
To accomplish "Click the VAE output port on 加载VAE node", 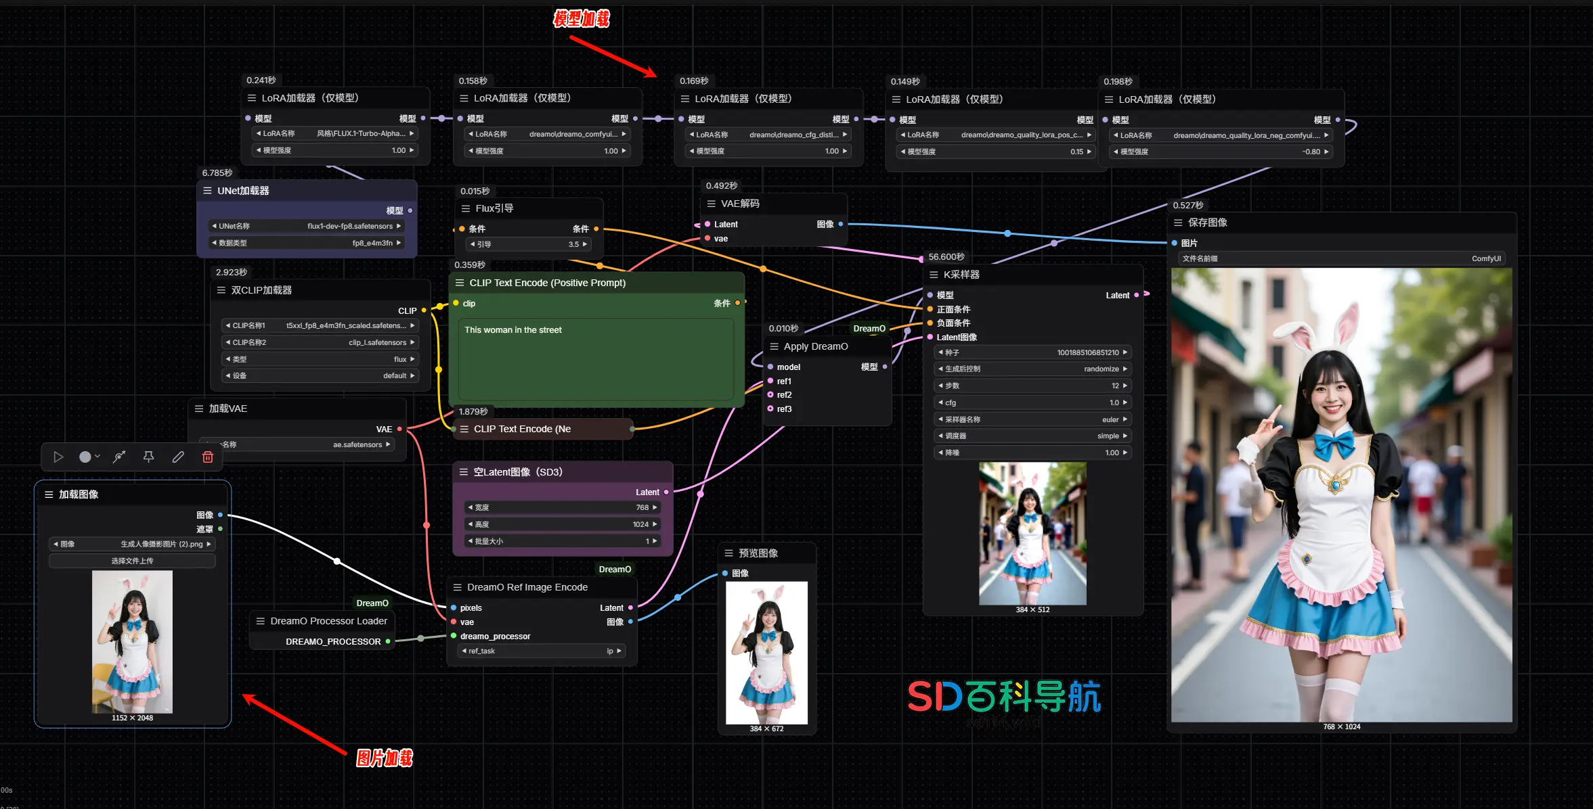I will 399,430.
